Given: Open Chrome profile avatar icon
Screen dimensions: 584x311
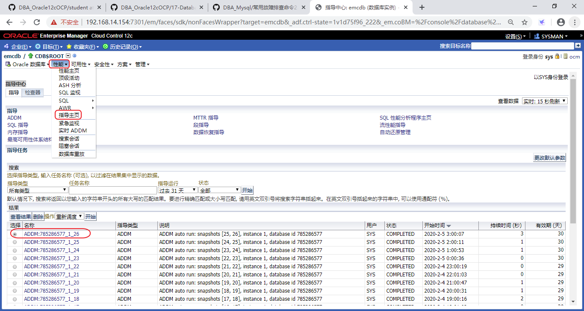Looking at the screenshot, I should [561, 22].
